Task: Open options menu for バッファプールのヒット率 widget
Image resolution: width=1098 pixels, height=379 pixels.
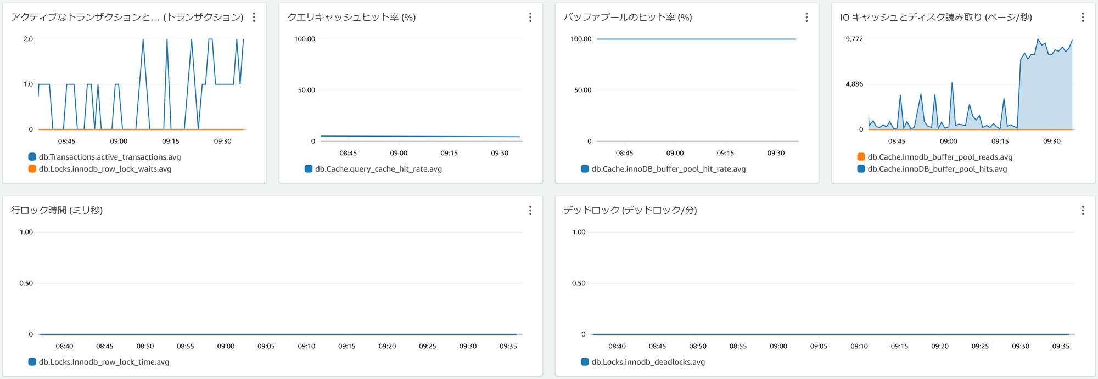Action: click(806, 18)
